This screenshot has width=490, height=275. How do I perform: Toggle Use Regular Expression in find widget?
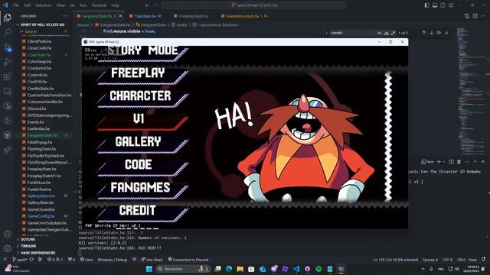coord(393,33)
